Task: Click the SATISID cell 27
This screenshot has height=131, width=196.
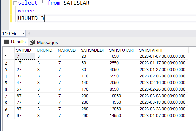Action: point(25,70)
